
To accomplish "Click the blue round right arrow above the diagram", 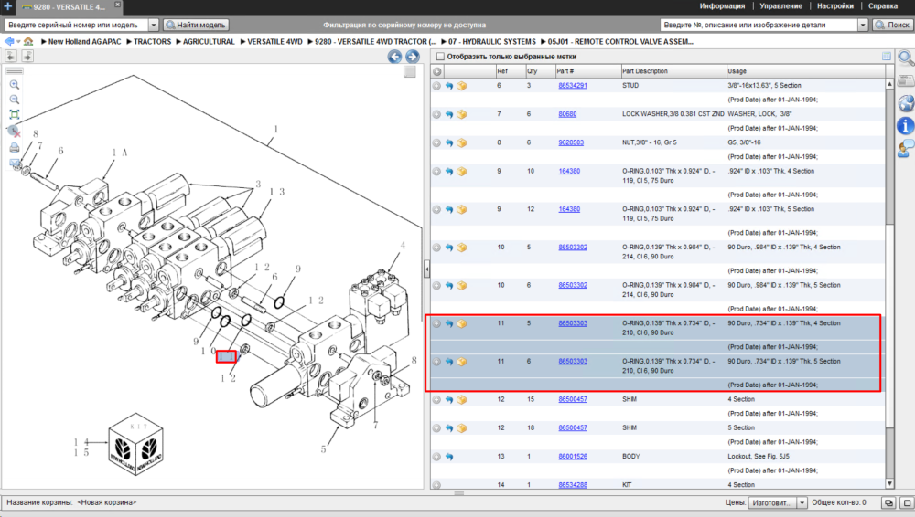I will (x=412, y=57).
